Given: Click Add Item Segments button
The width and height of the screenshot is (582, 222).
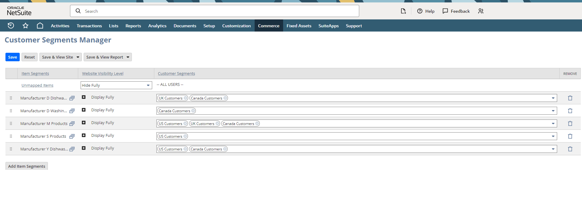Looking at the screenshot, I should (x=27, y=166).
